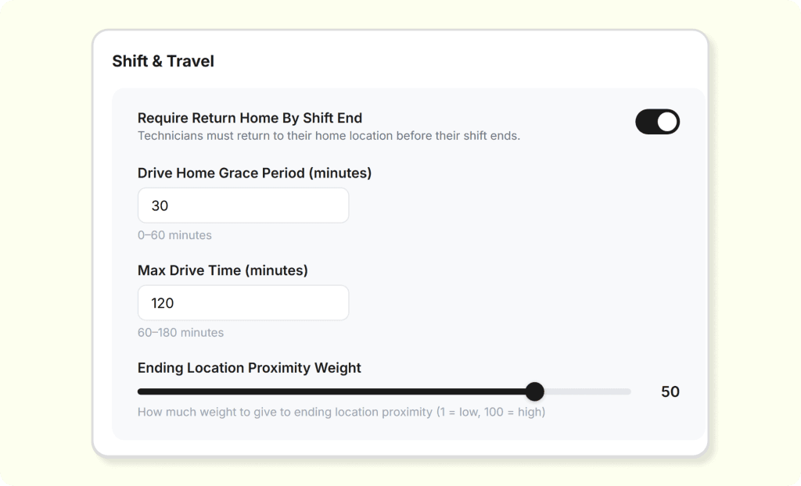Toggle Require Return Home By Shift End switch
Screen dimensions: 801x486
tap(657, 122)
